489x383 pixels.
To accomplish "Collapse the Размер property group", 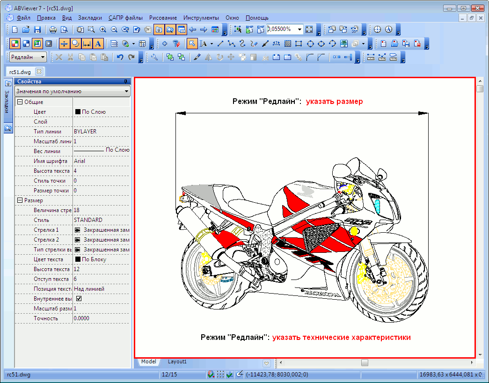I will pyautogui.click(x=20, y=200).
